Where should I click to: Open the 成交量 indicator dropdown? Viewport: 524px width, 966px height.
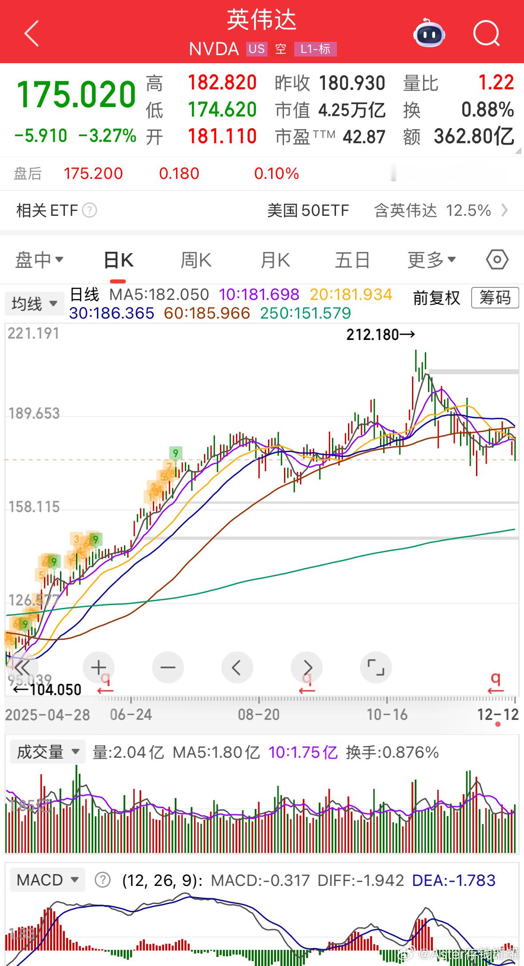pos(48,752)
